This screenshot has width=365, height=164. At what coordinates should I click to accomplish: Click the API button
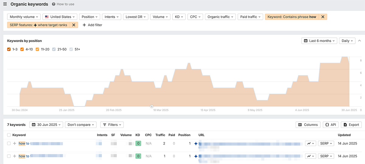(x=331, y=125)
